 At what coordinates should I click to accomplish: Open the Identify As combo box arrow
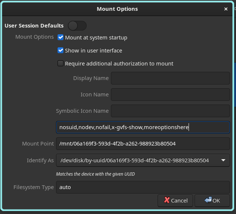click(x=223, y=160)
